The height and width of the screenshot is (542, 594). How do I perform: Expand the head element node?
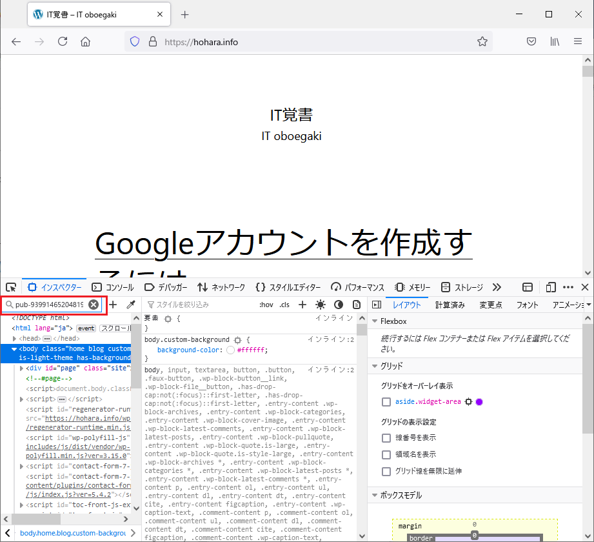tap(15, 338)
